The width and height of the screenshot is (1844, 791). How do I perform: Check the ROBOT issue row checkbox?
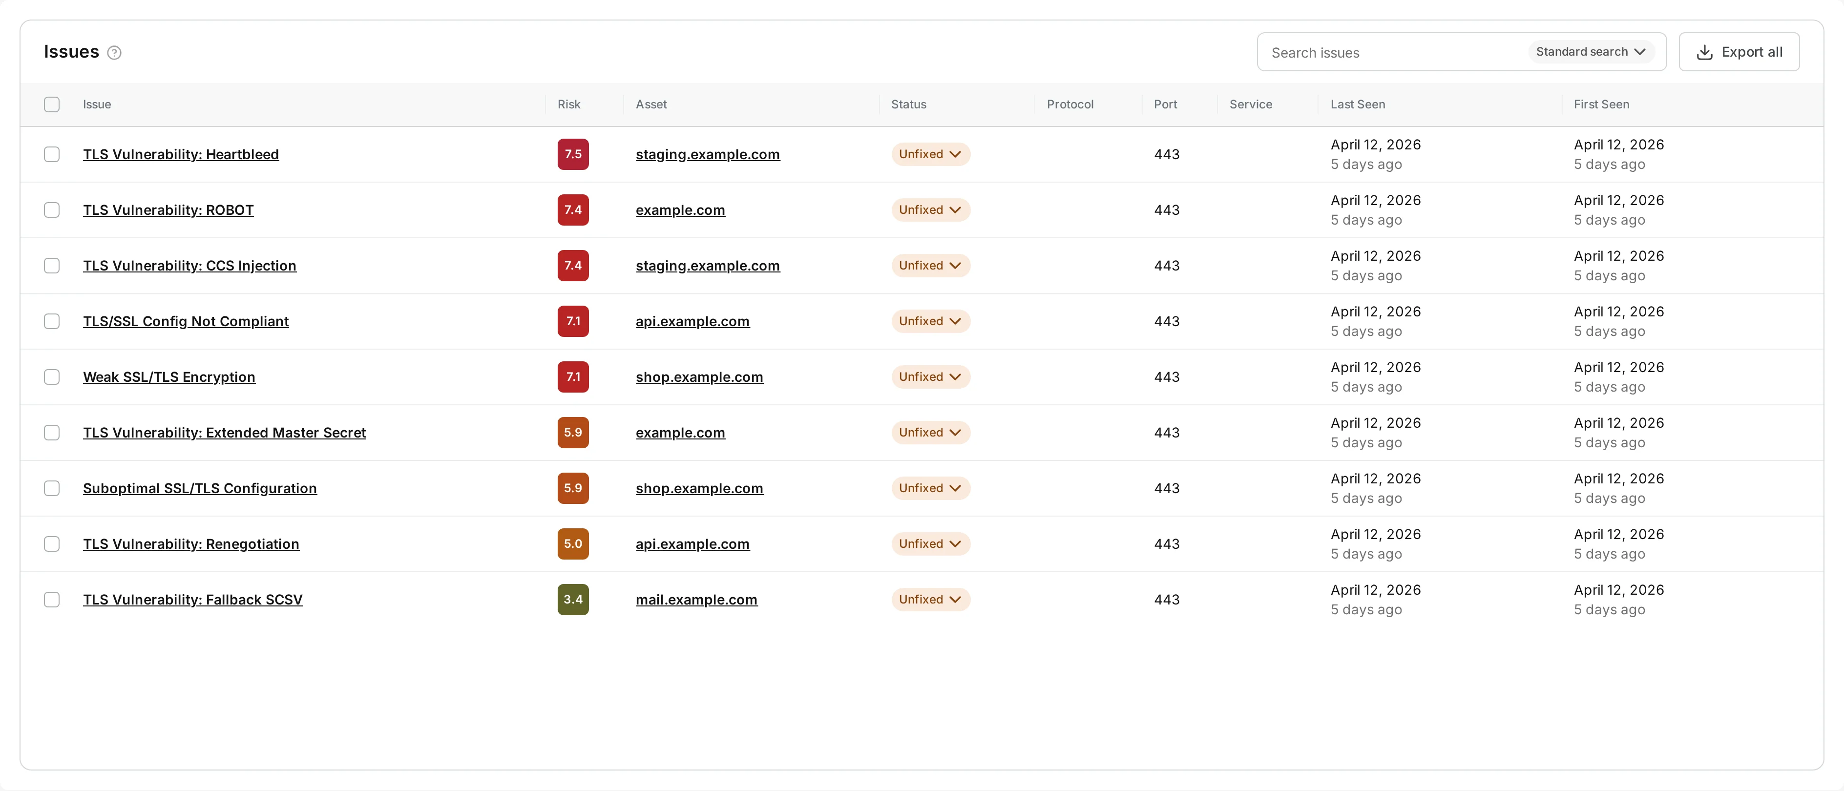(52, 210)
